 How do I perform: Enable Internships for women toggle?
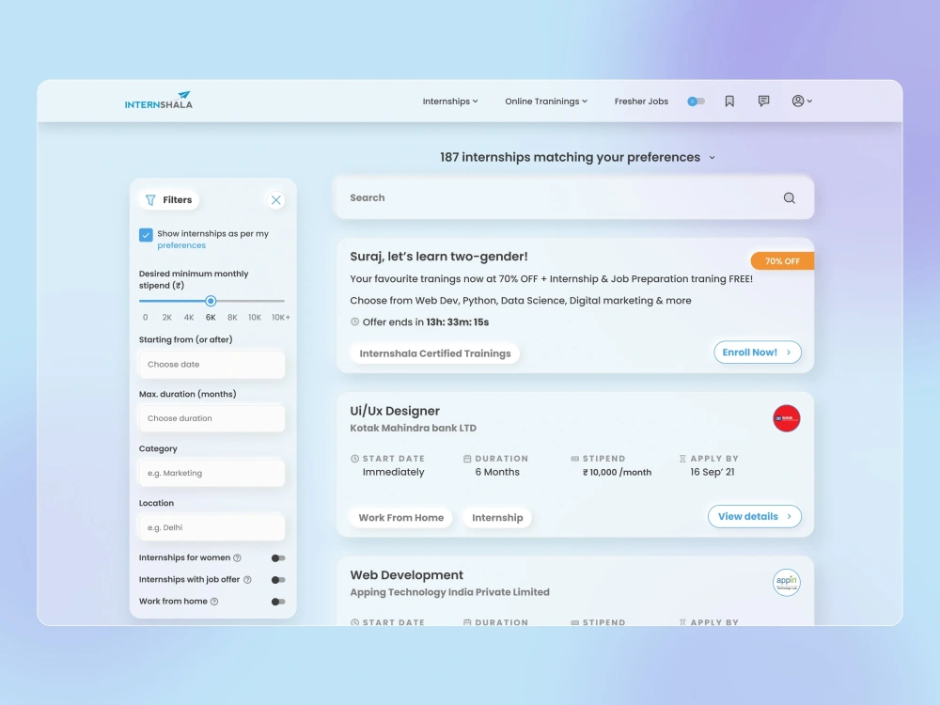click(x=278, y=558)
